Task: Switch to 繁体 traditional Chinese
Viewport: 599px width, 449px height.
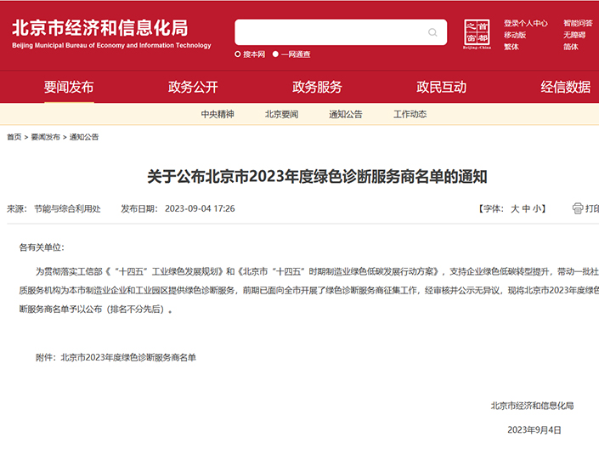Action: (x=511, y=47)
